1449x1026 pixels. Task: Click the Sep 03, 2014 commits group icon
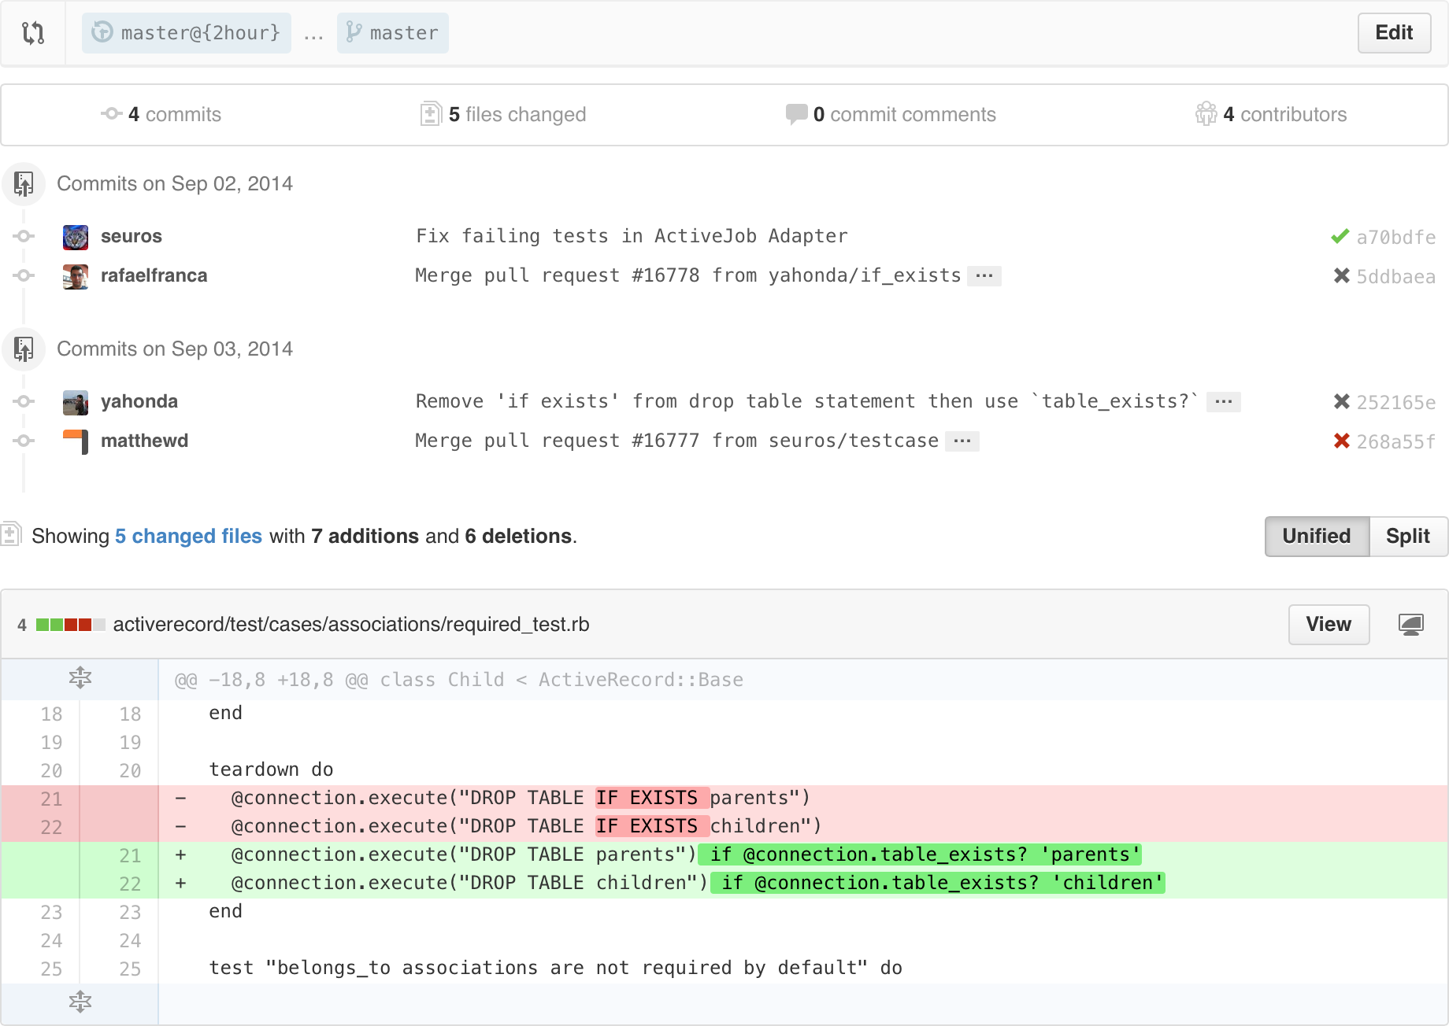(x=24, y=349)
